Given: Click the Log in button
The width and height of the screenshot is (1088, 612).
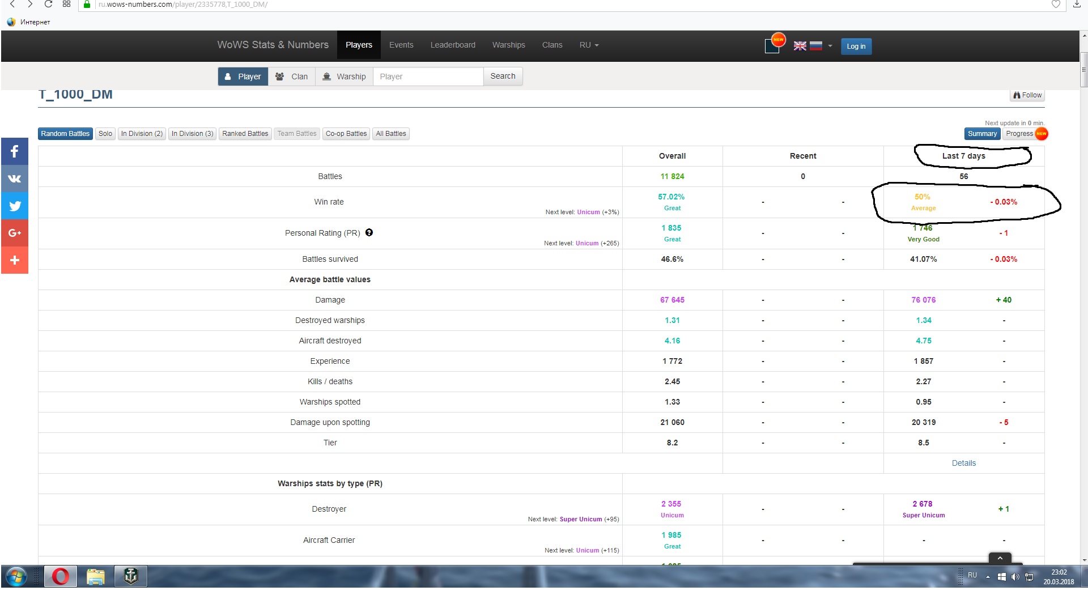Looking at the screenshot, I should click(x=856, y=46).
